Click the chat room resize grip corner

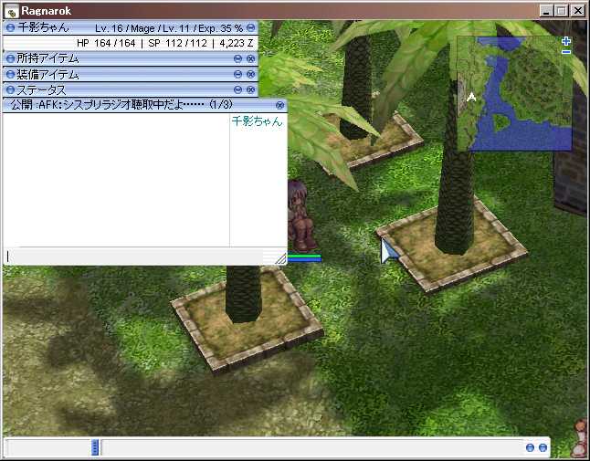coord(280,258)
